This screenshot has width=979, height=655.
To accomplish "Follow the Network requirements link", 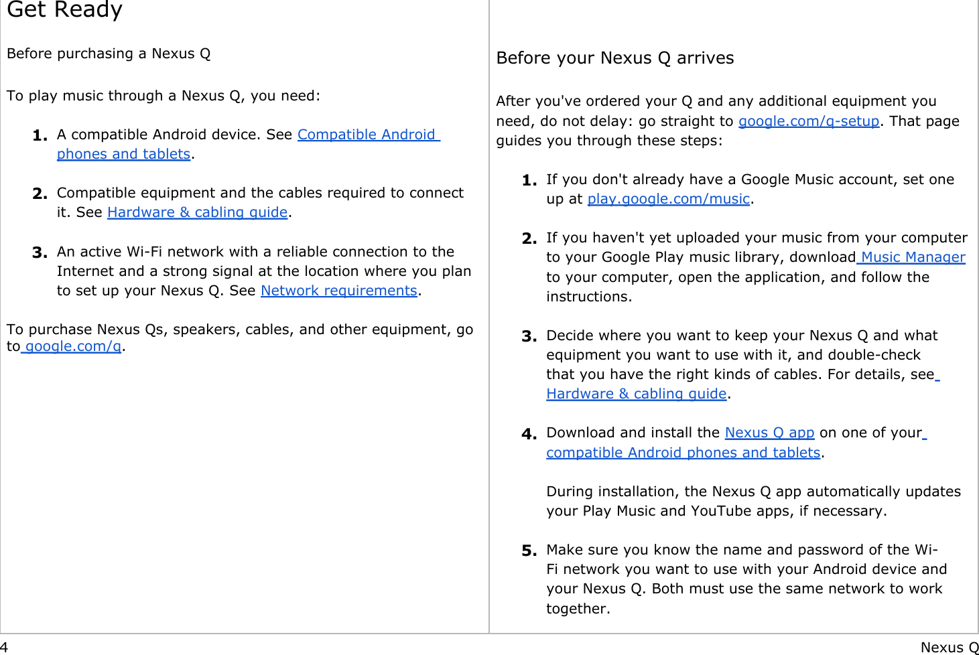I will click(x=339, y=291).
